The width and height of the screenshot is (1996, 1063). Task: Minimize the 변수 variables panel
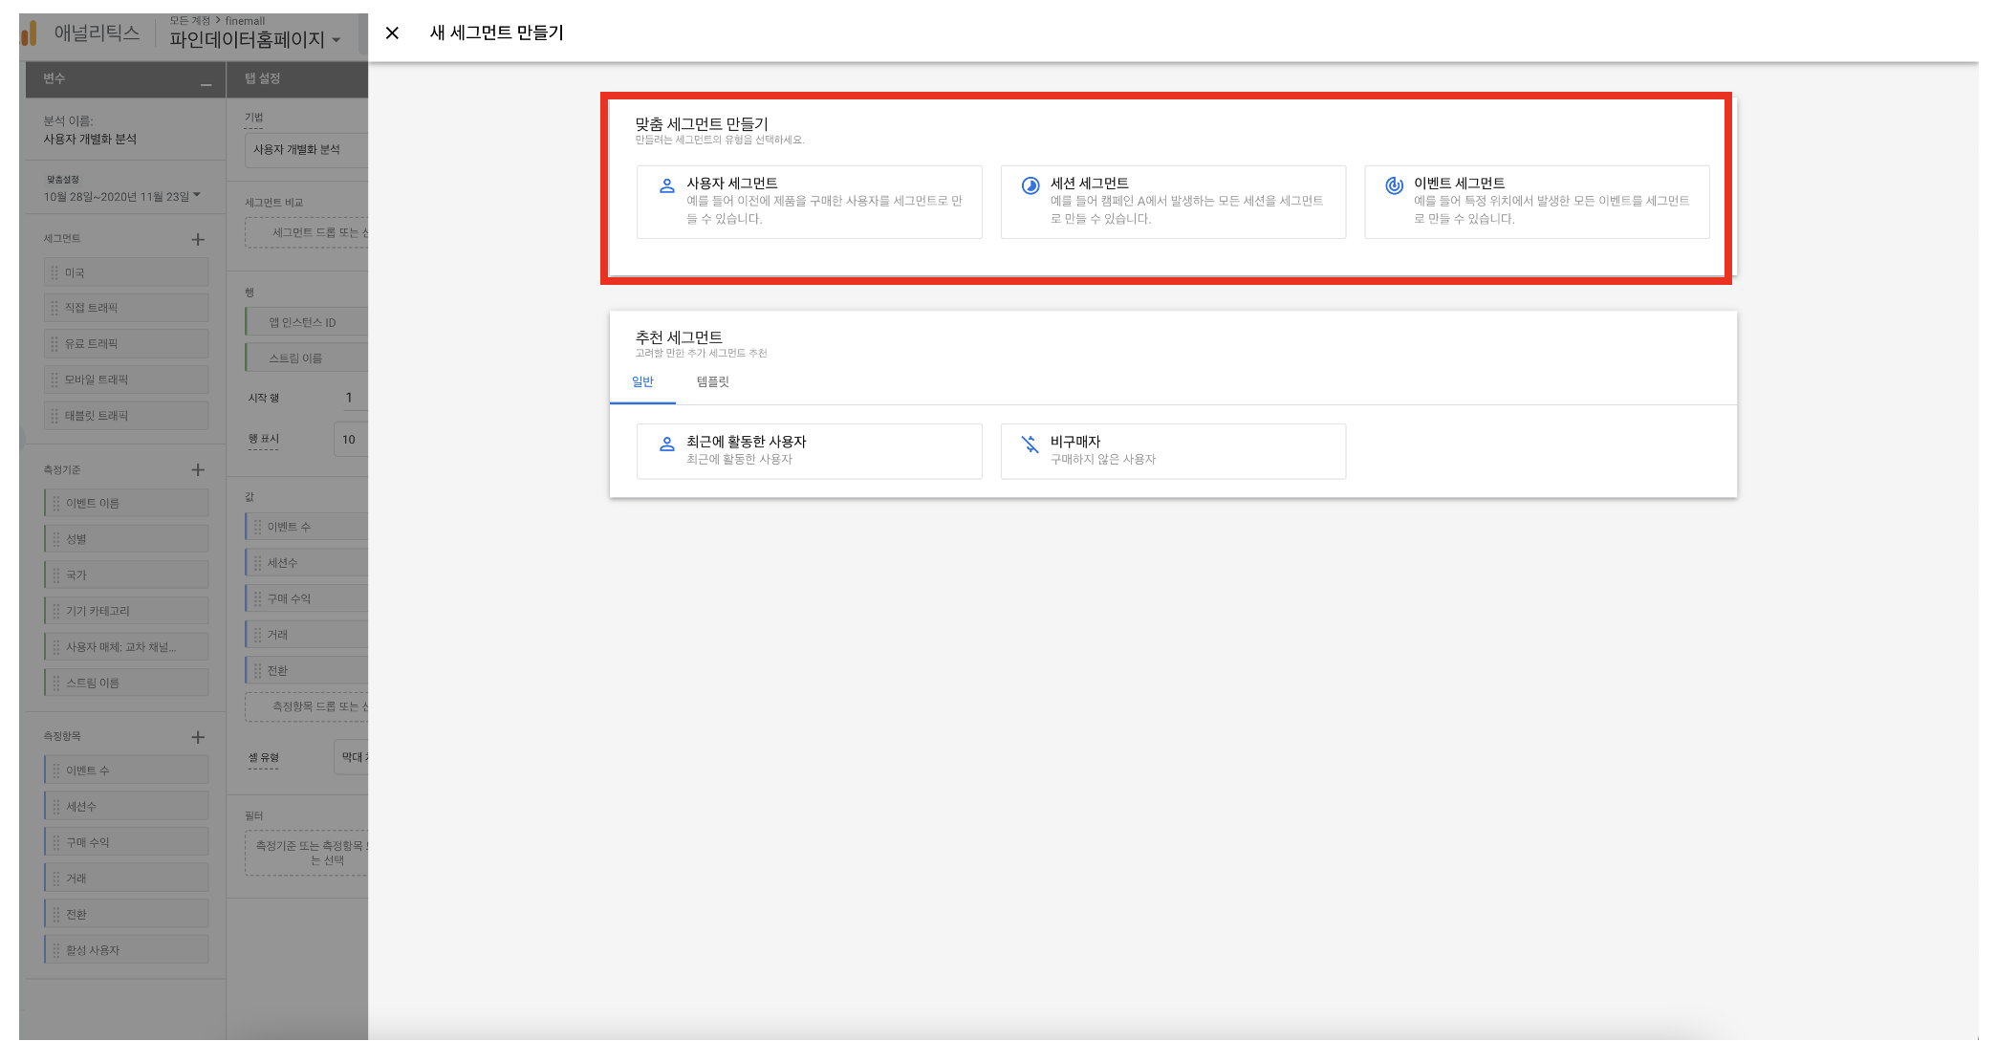pyautogui.click(x=206, y=84)
